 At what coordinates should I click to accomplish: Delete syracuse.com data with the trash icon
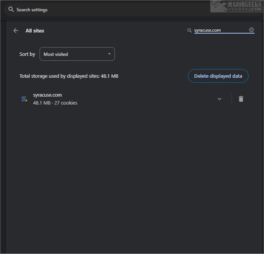point(241,99)
